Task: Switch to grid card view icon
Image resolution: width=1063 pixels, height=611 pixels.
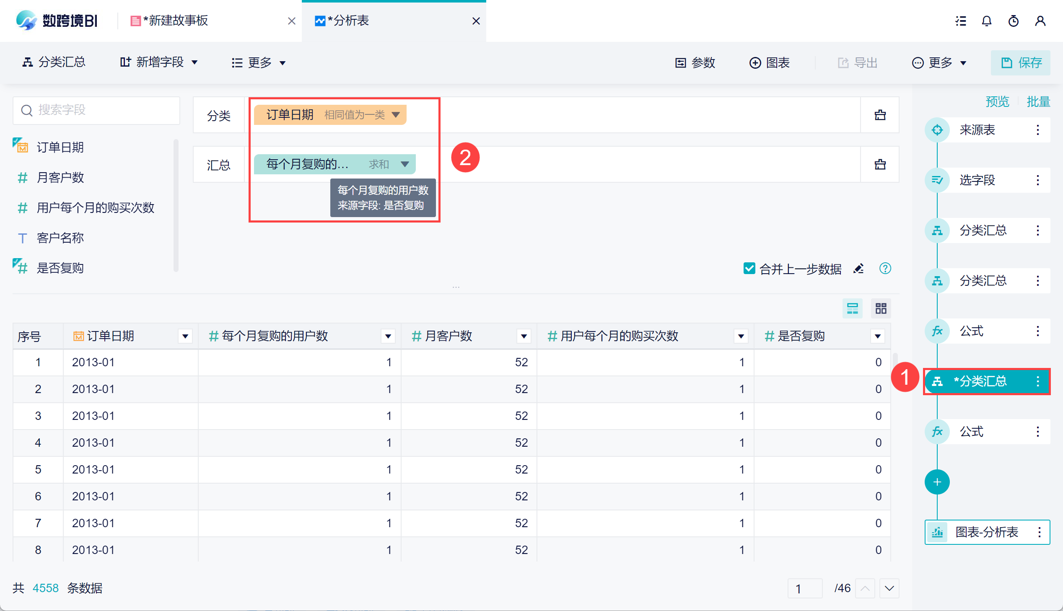Action: [881, 309]
